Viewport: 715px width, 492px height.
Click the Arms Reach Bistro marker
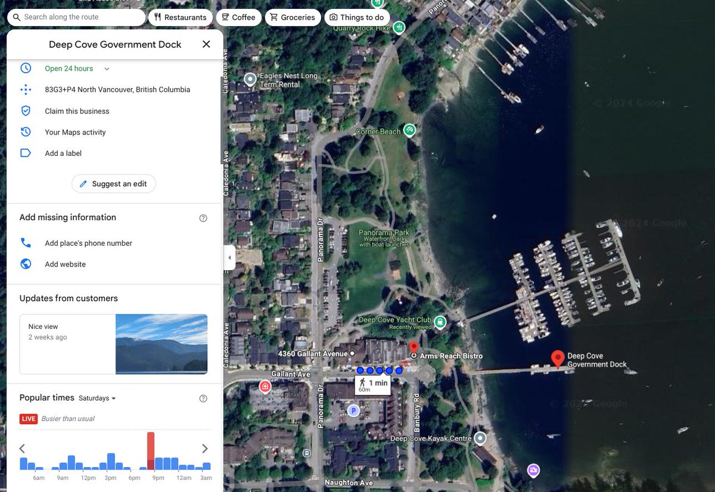(x=414, y=349)
